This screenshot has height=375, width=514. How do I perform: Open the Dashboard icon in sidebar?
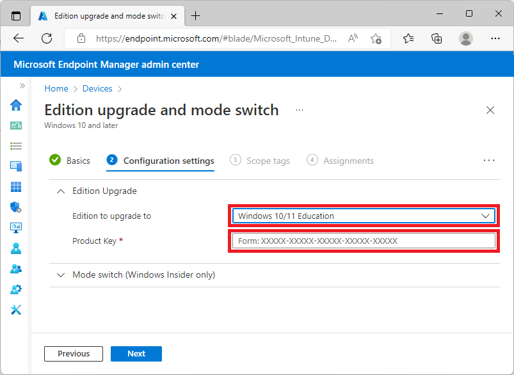(16, 125)
